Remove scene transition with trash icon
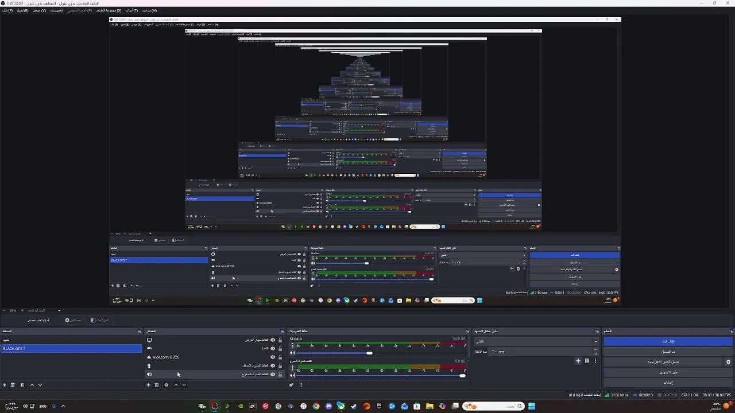The image size is (735, 413). (587, 361)
